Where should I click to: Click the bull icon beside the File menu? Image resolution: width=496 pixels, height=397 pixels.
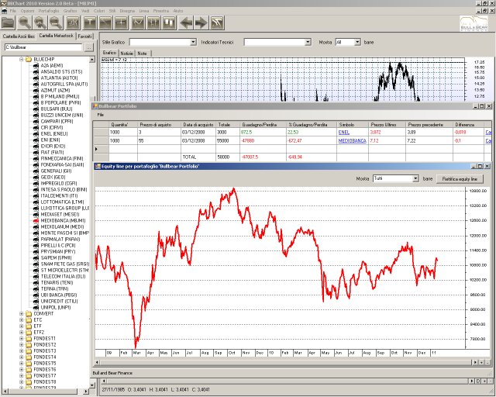(x=5, y=11)
